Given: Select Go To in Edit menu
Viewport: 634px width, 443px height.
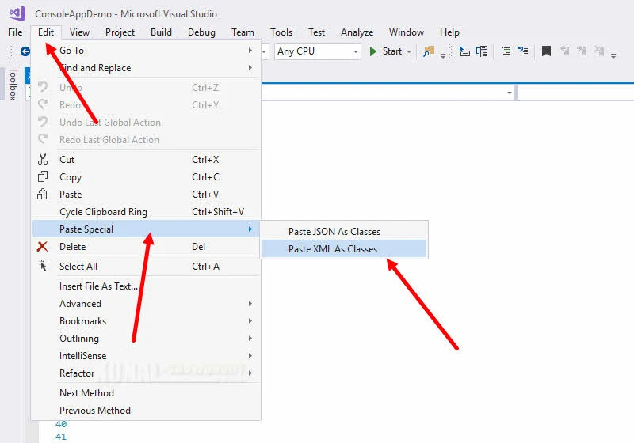Looking at the screenshot, I should coord(146,51).
